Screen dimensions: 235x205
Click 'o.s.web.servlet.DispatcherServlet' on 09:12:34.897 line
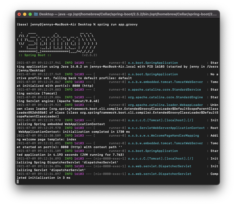pyautogui.click(x=160, y=174)
